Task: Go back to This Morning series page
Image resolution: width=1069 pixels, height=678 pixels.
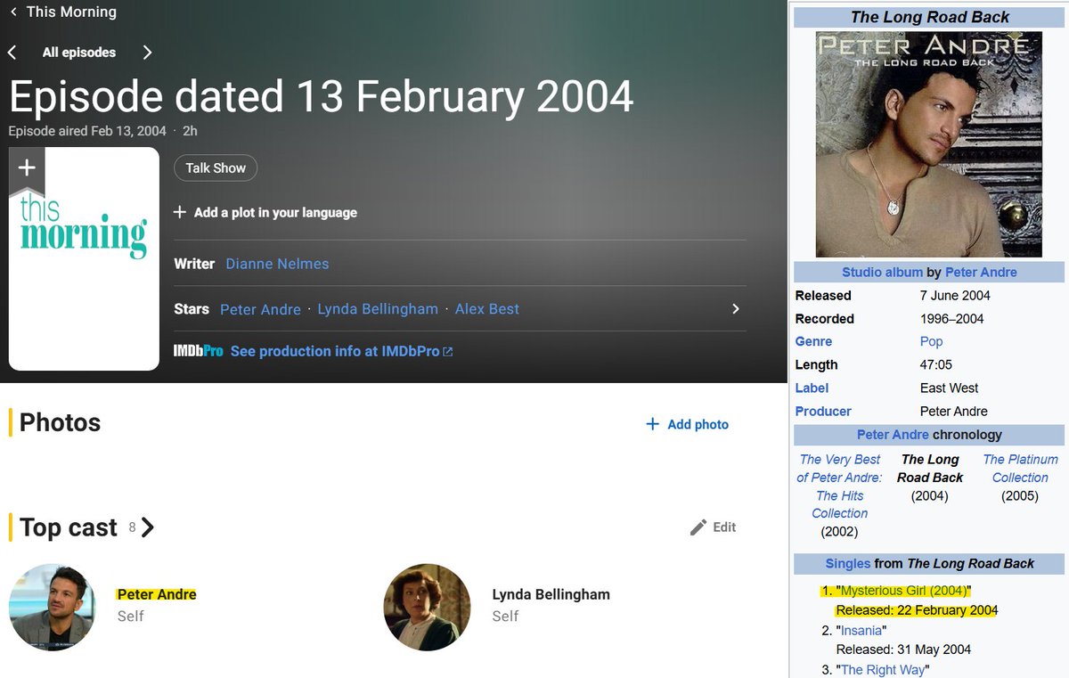Action: pyautogui.click(x=71, y=12)
